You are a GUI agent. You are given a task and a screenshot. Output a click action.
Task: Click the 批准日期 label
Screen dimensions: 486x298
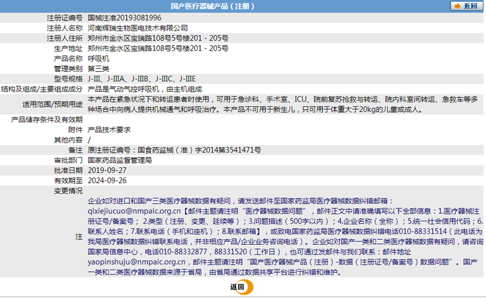(68, 171)
